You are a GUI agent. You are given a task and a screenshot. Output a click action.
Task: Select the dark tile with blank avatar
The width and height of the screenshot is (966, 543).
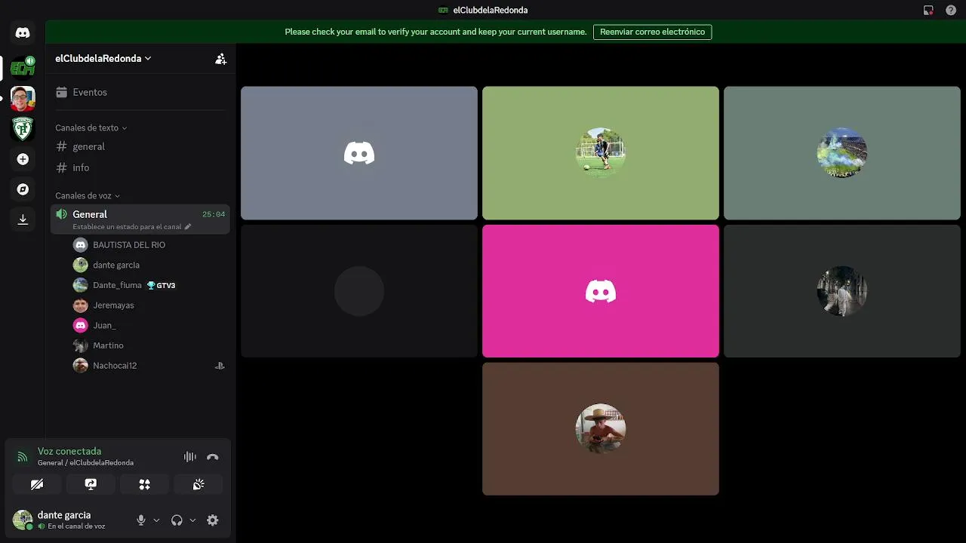click(359, 291)
